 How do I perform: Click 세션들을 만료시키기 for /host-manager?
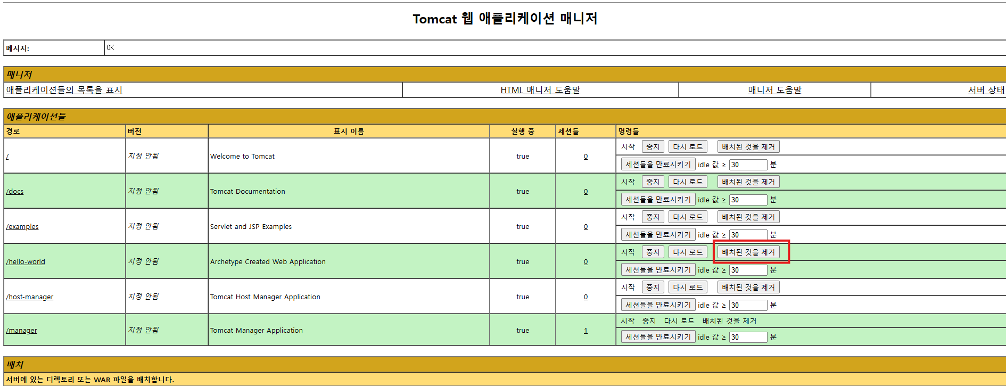[x=658, y=305]
